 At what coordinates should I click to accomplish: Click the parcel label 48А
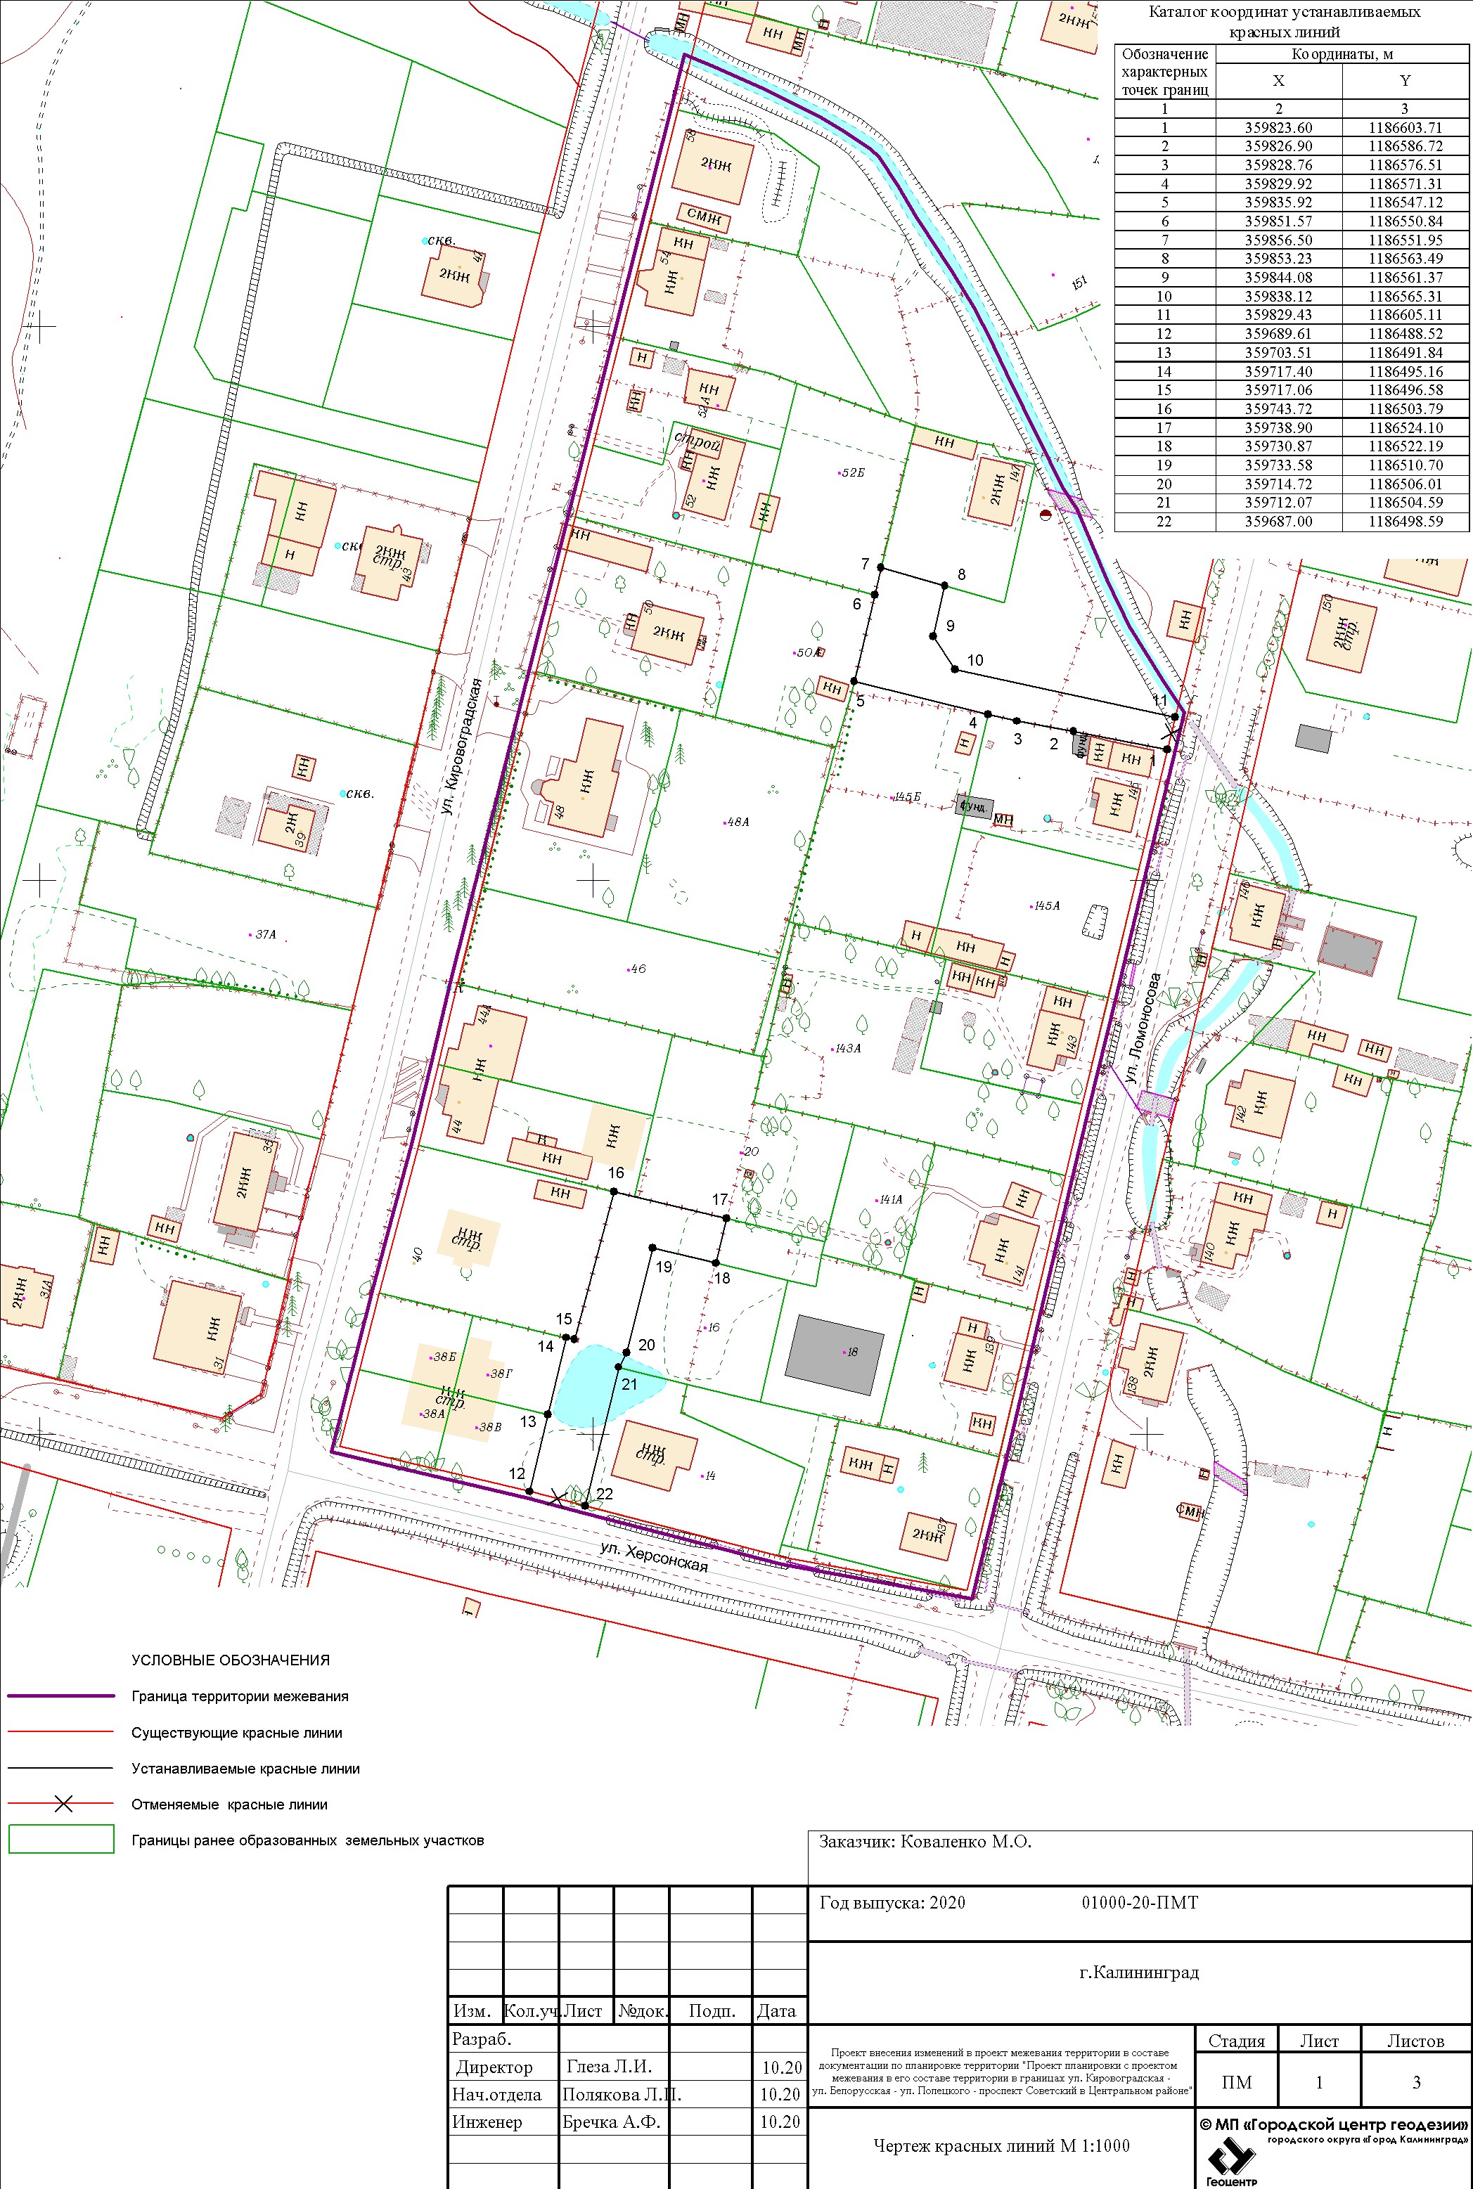[738, 822]
